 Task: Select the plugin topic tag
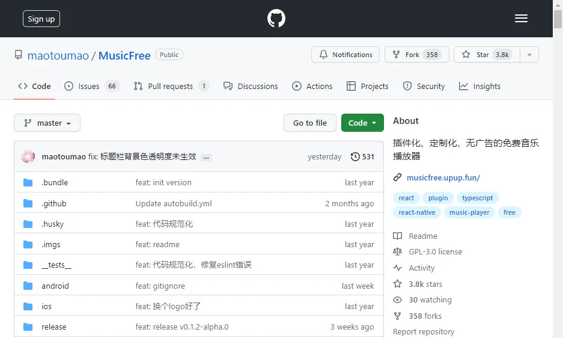tap(438, 198)
